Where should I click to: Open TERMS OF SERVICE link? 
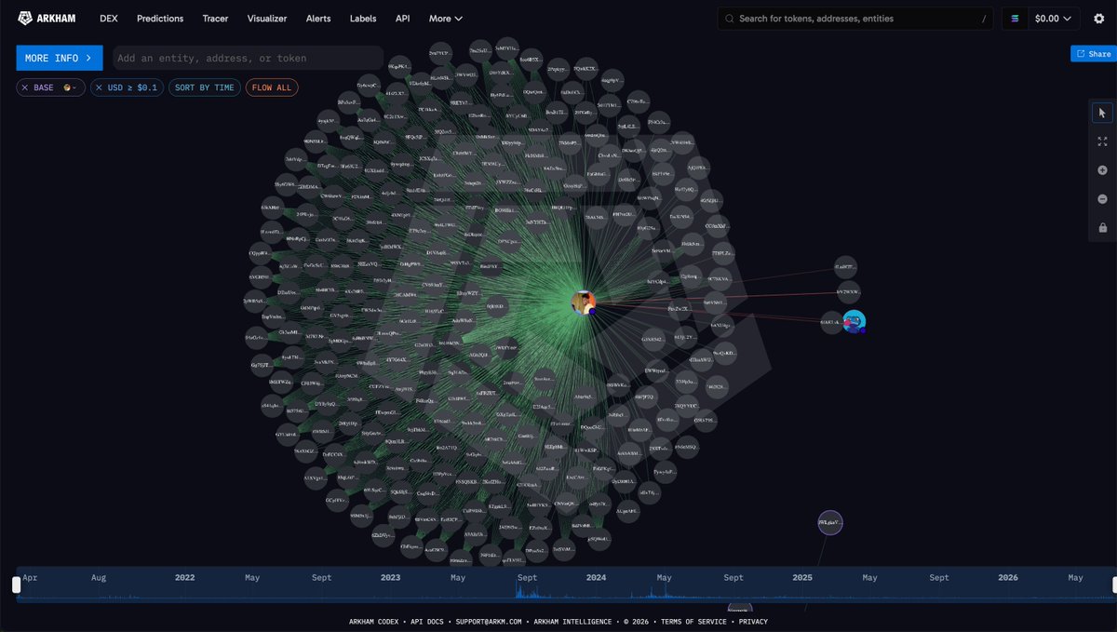[x=695, y=621]
